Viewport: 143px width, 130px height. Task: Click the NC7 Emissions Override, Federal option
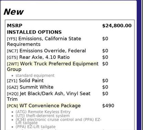click(46, 51)
